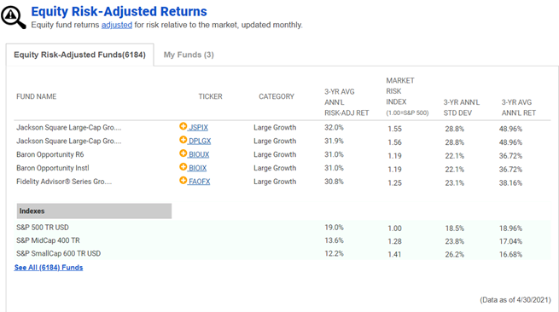Click the FUND NAME column header
Screen dimensions: 559x312
37,96
